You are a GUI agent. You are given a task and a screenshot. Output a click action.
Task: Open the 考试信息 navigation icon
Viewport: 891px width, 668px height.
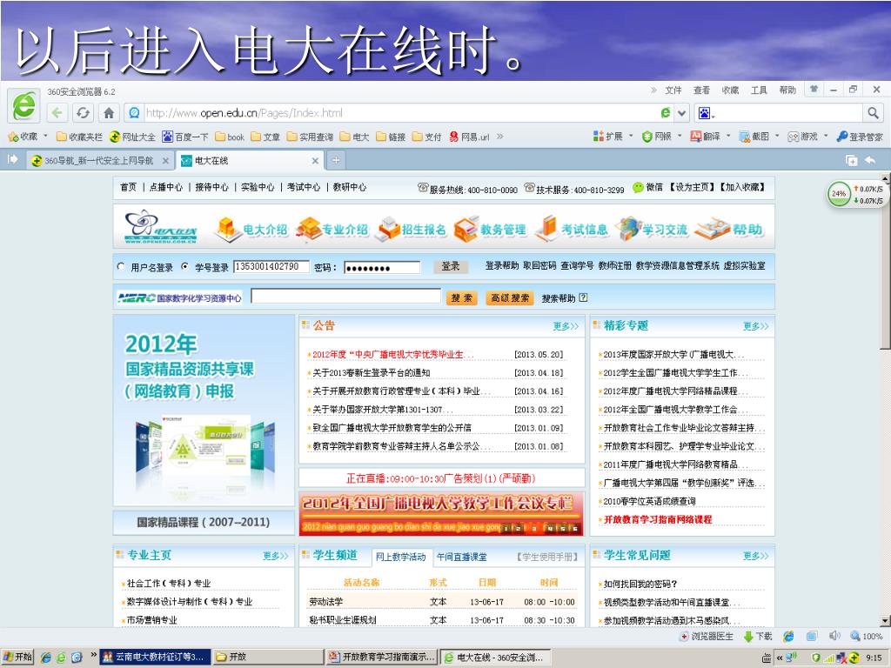coord(571,229)
